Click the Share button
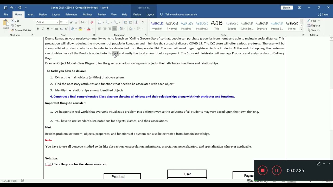This screenshot has height=187, width=333. coord(323,15)
